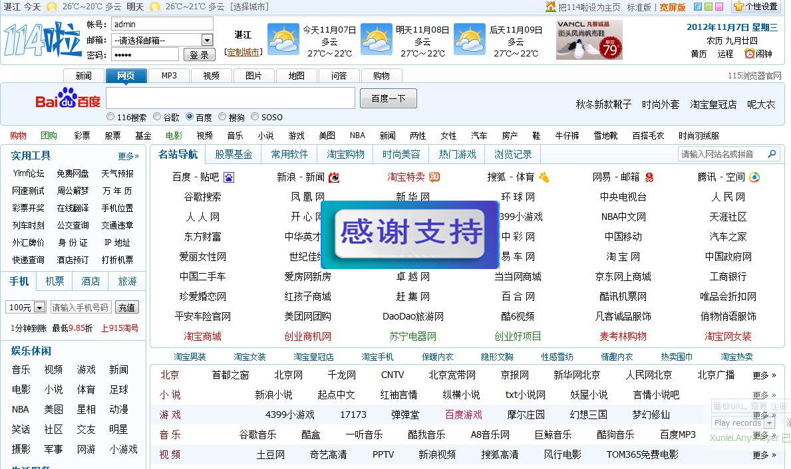
Task: Click the 充值 recharge button
Action: tap(126, 308)
